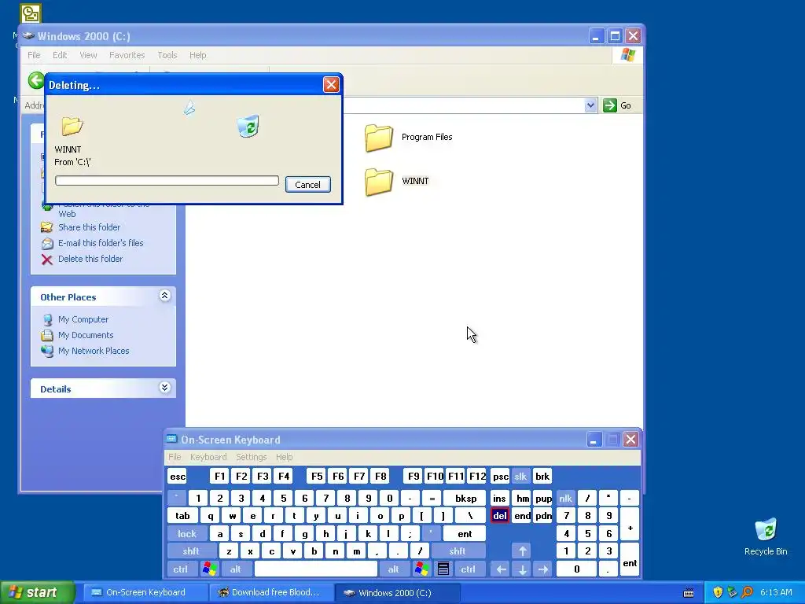Toggle the nlk num lock key
Screen dimensions: 805x604
tap(566, 498)
